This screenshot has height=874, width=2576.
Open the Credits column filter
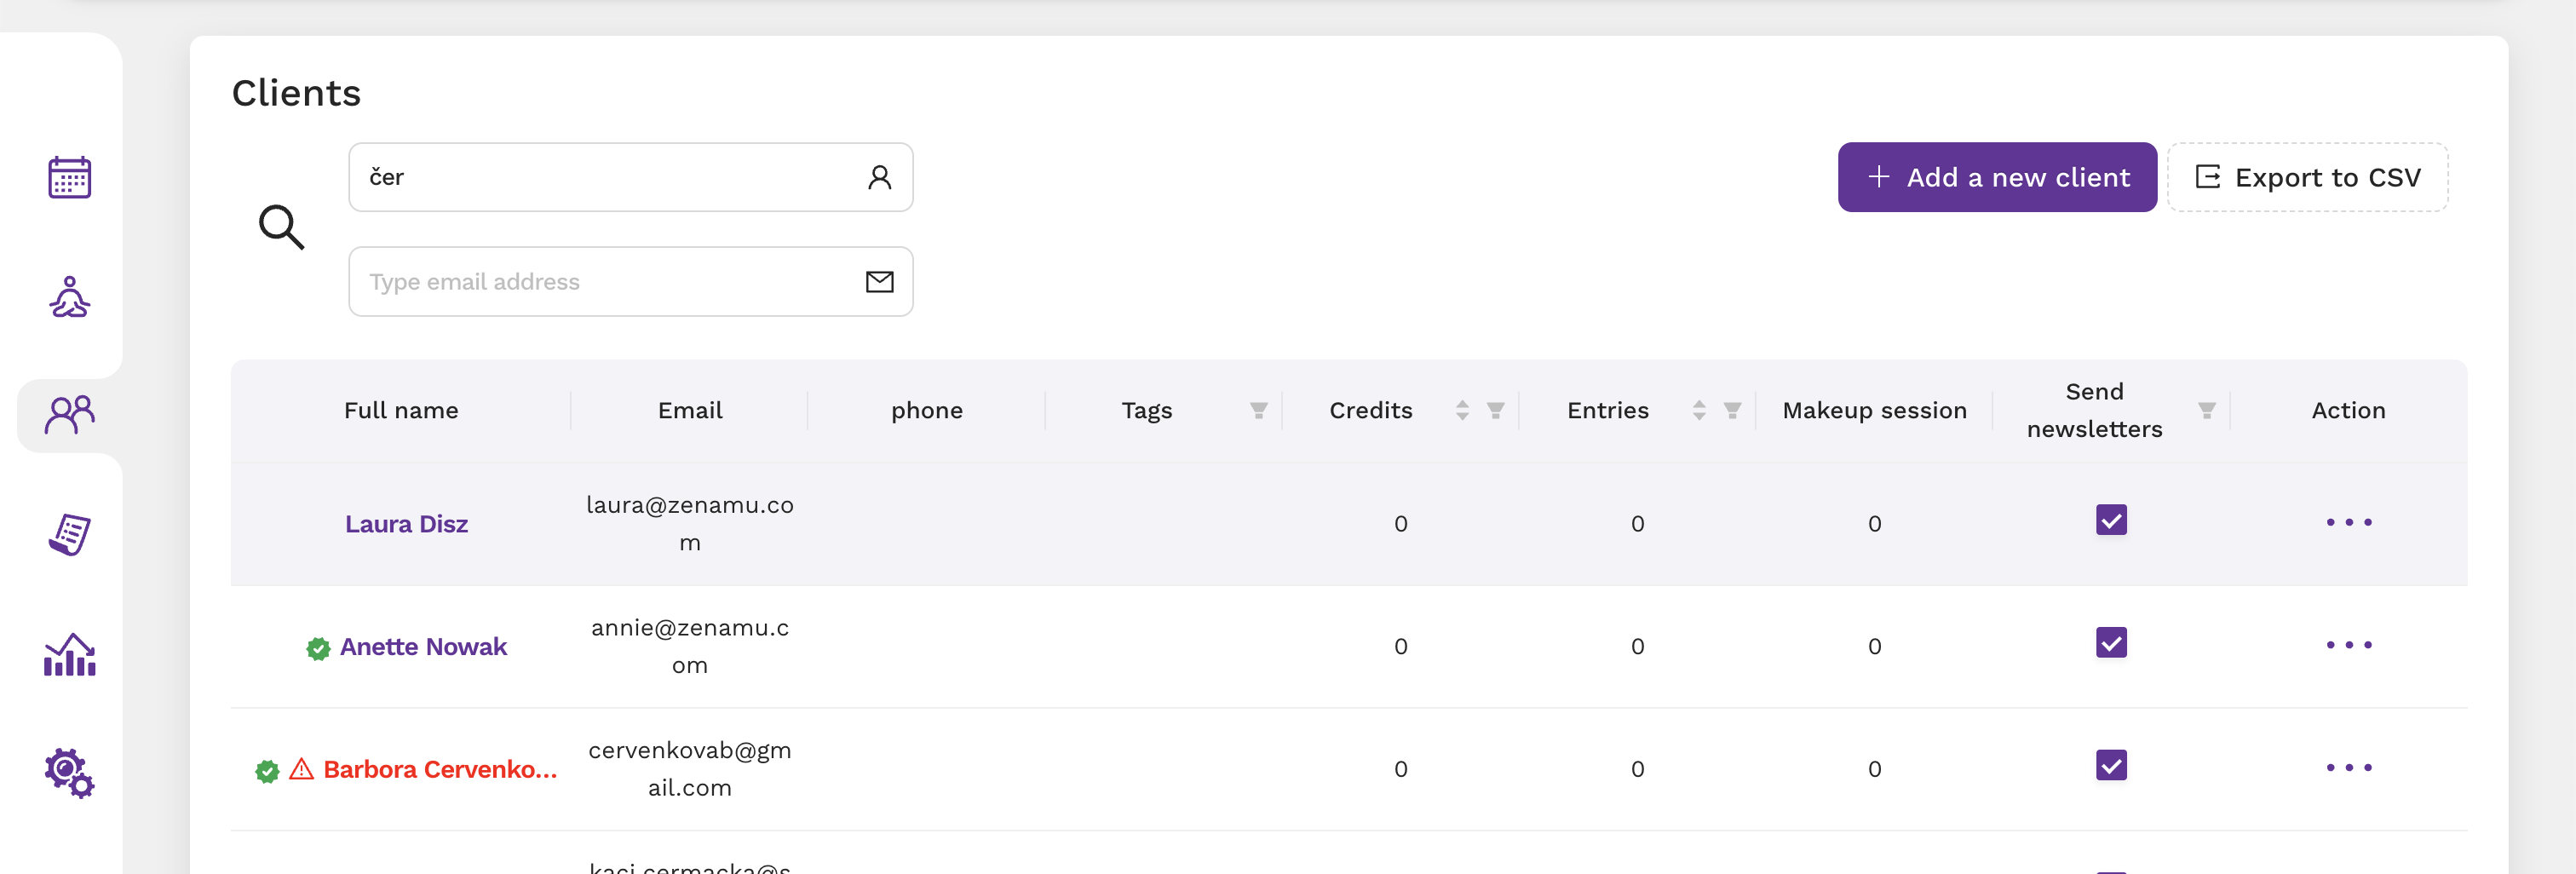coord(1495,410)
